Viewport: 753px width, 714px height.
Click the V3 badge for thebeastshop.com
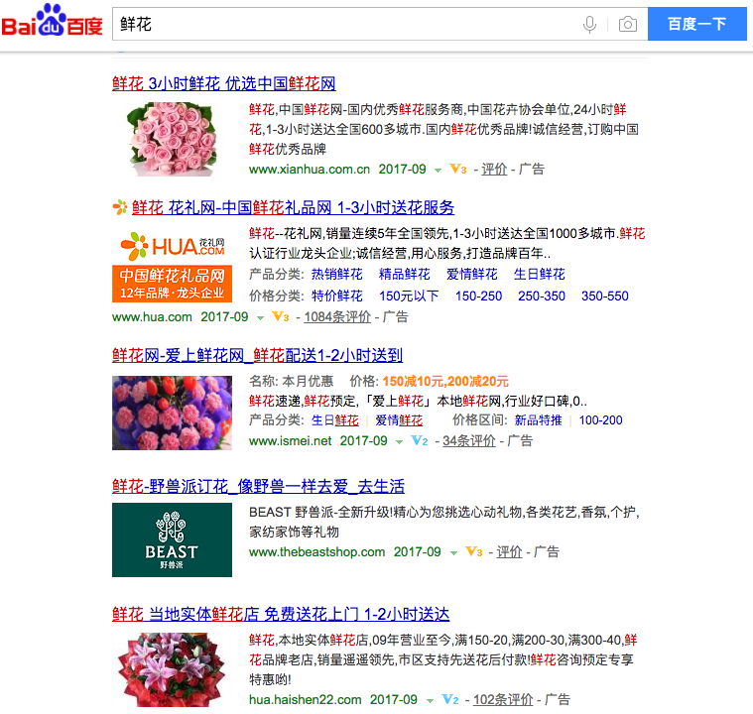click(x=474, y=552)
